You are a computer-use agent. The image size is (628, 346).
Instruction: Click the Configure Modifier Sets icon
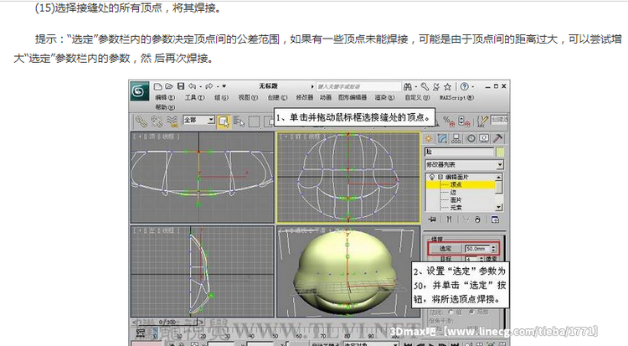[495, 219]
